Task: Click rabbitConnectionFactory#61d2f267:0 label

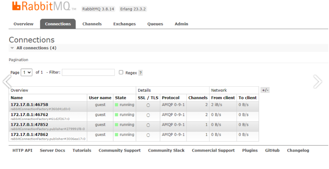Action: pos(40,119)
